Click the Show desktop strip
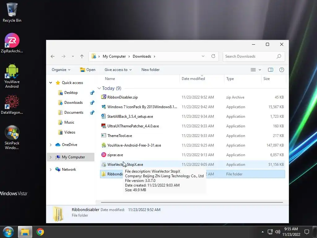This screenshot has height=238, width=317. pos(315,232)
